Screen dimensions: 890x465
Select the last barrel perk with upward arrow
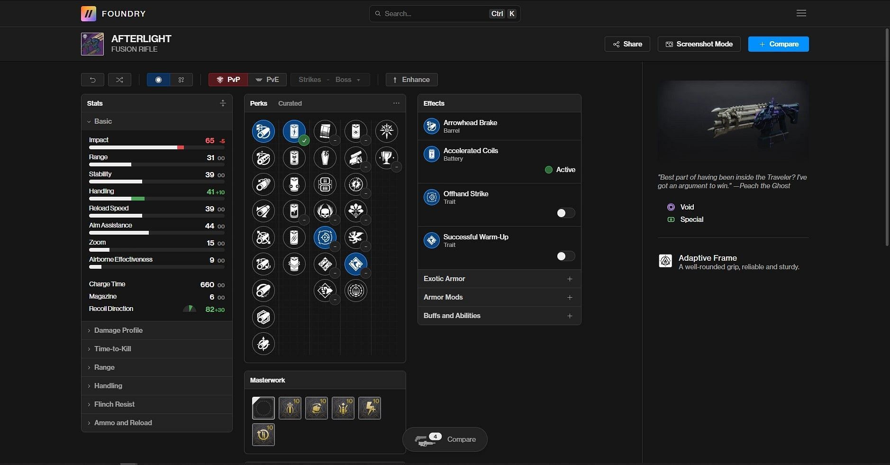(x=263, y=344)
